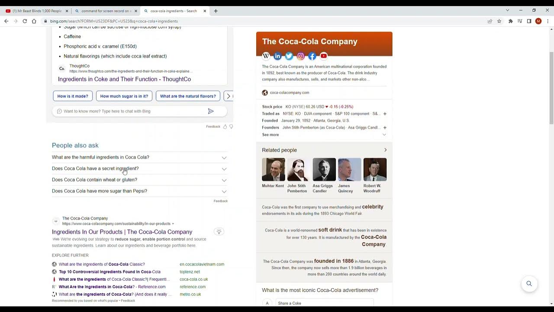Click the thumbs up feedback icon
This screenshot has width=554, height=312.
coord(225,127)
